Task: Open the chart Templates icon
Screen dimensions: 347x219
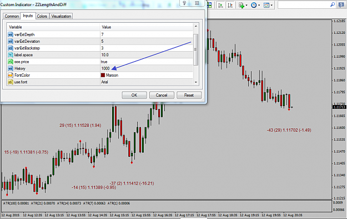Action: pyautogui.click(x=266, y=5)
